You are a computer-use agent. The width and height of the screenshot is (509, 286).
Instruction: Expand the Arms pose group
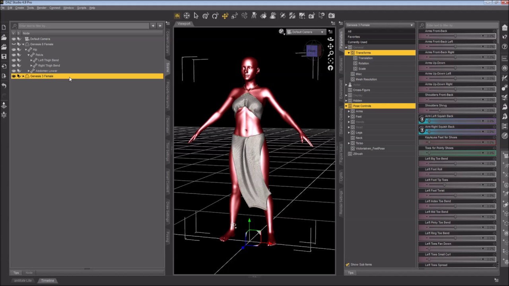point(349,111)
